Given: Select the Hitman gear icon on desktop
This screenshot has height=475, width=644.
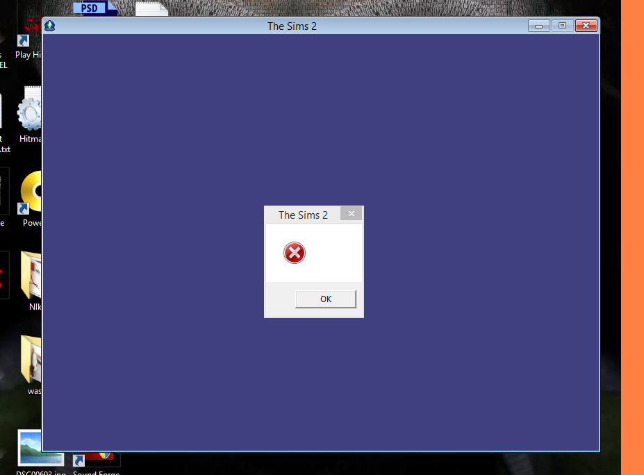Looking at the screenshot, I should 30,112.
